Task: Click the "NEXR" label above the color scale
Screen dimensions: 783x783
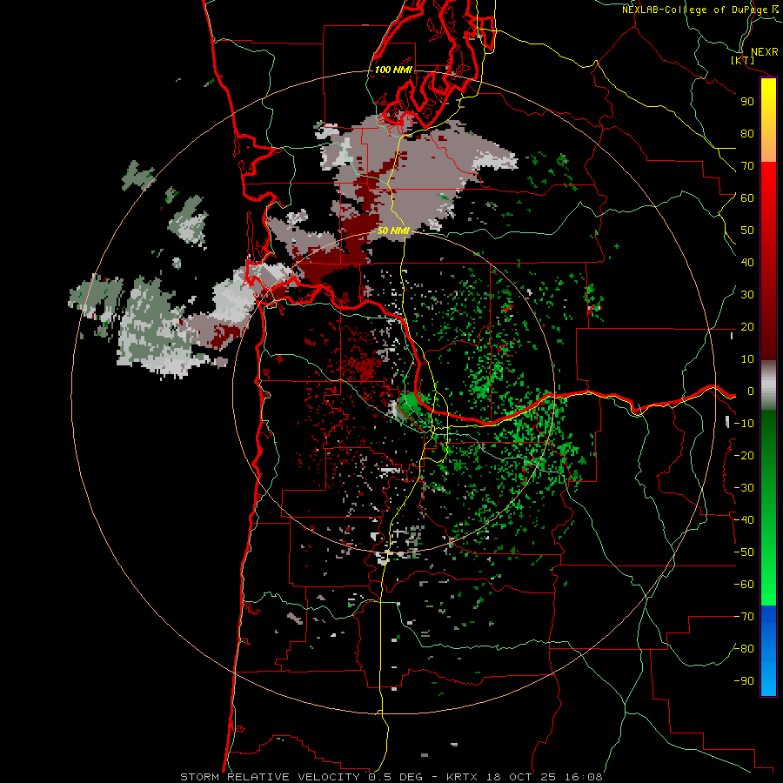Action: [765, 52]
